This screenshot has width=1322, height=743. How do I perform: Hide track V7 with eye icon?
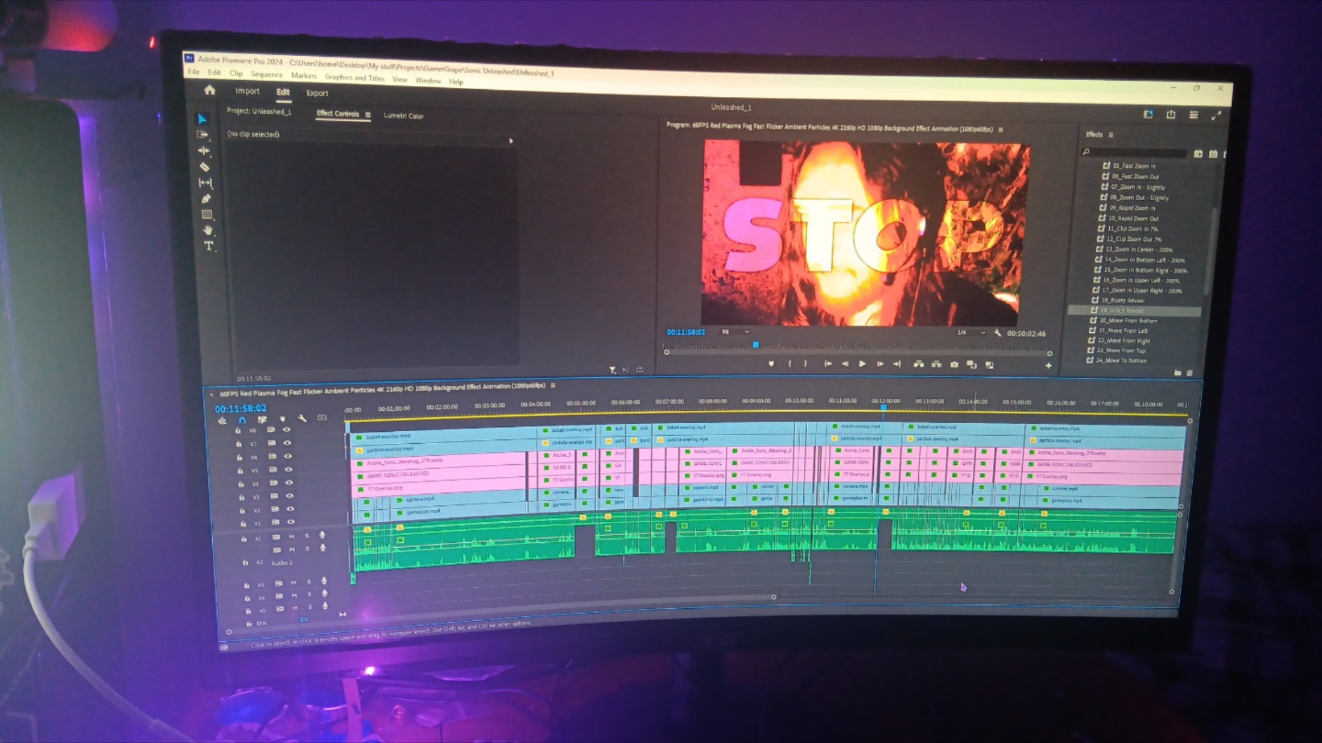click(288, 442)
